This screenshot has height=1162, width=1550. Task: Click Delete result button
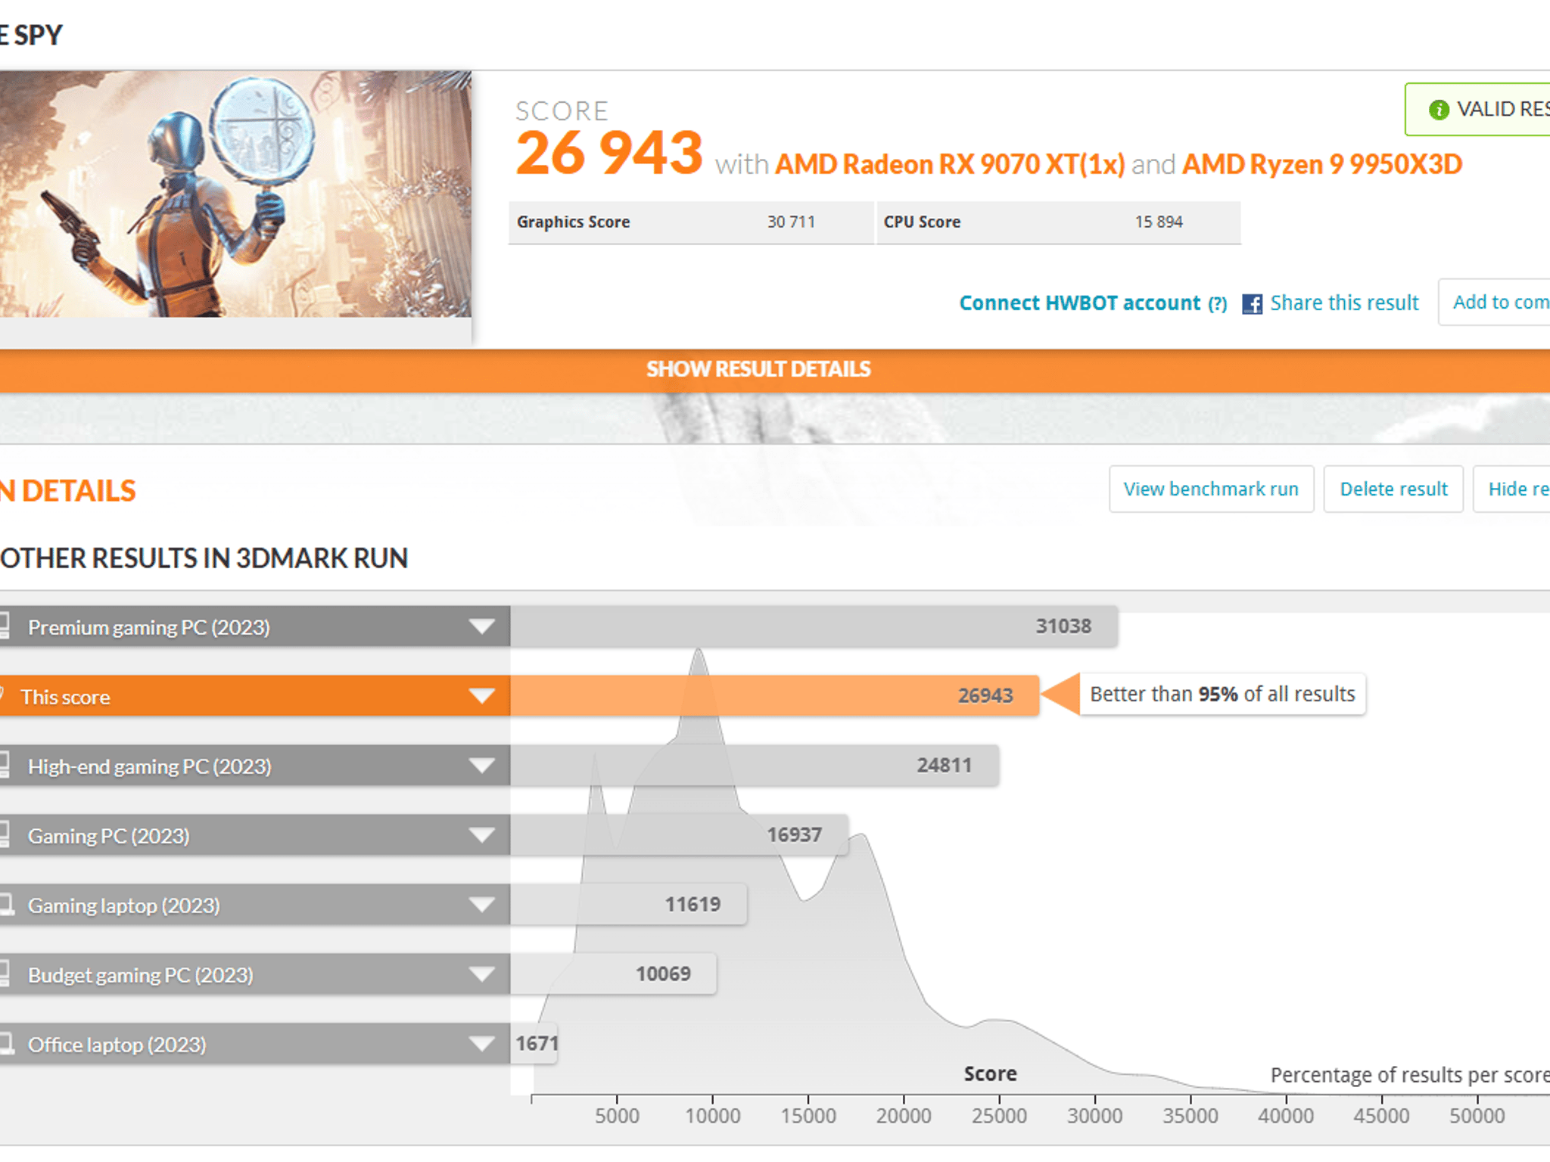1393,489
